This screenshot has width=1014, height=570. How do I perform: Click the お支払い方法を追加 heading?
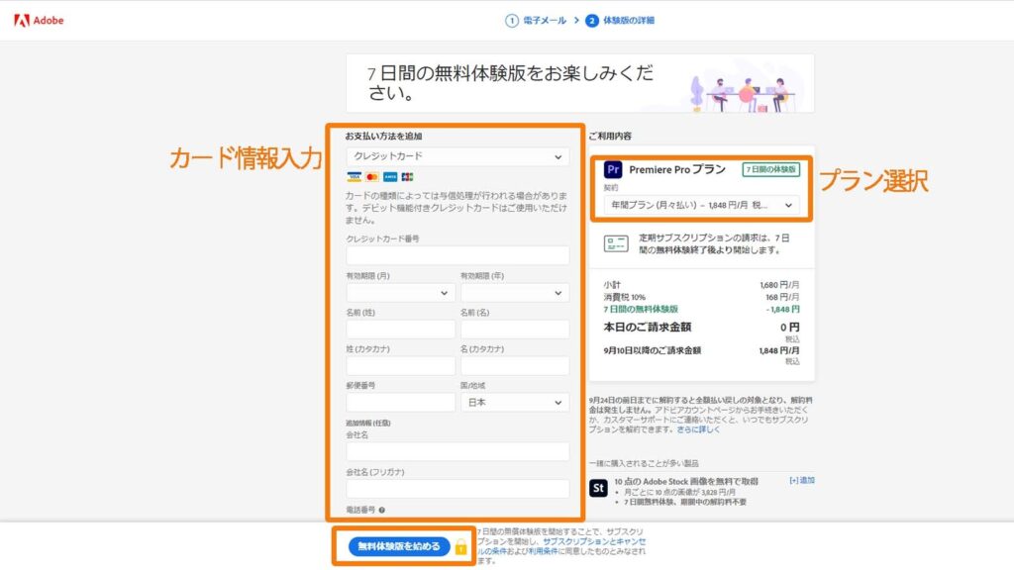pyautogui.click(x=383, y=137)
